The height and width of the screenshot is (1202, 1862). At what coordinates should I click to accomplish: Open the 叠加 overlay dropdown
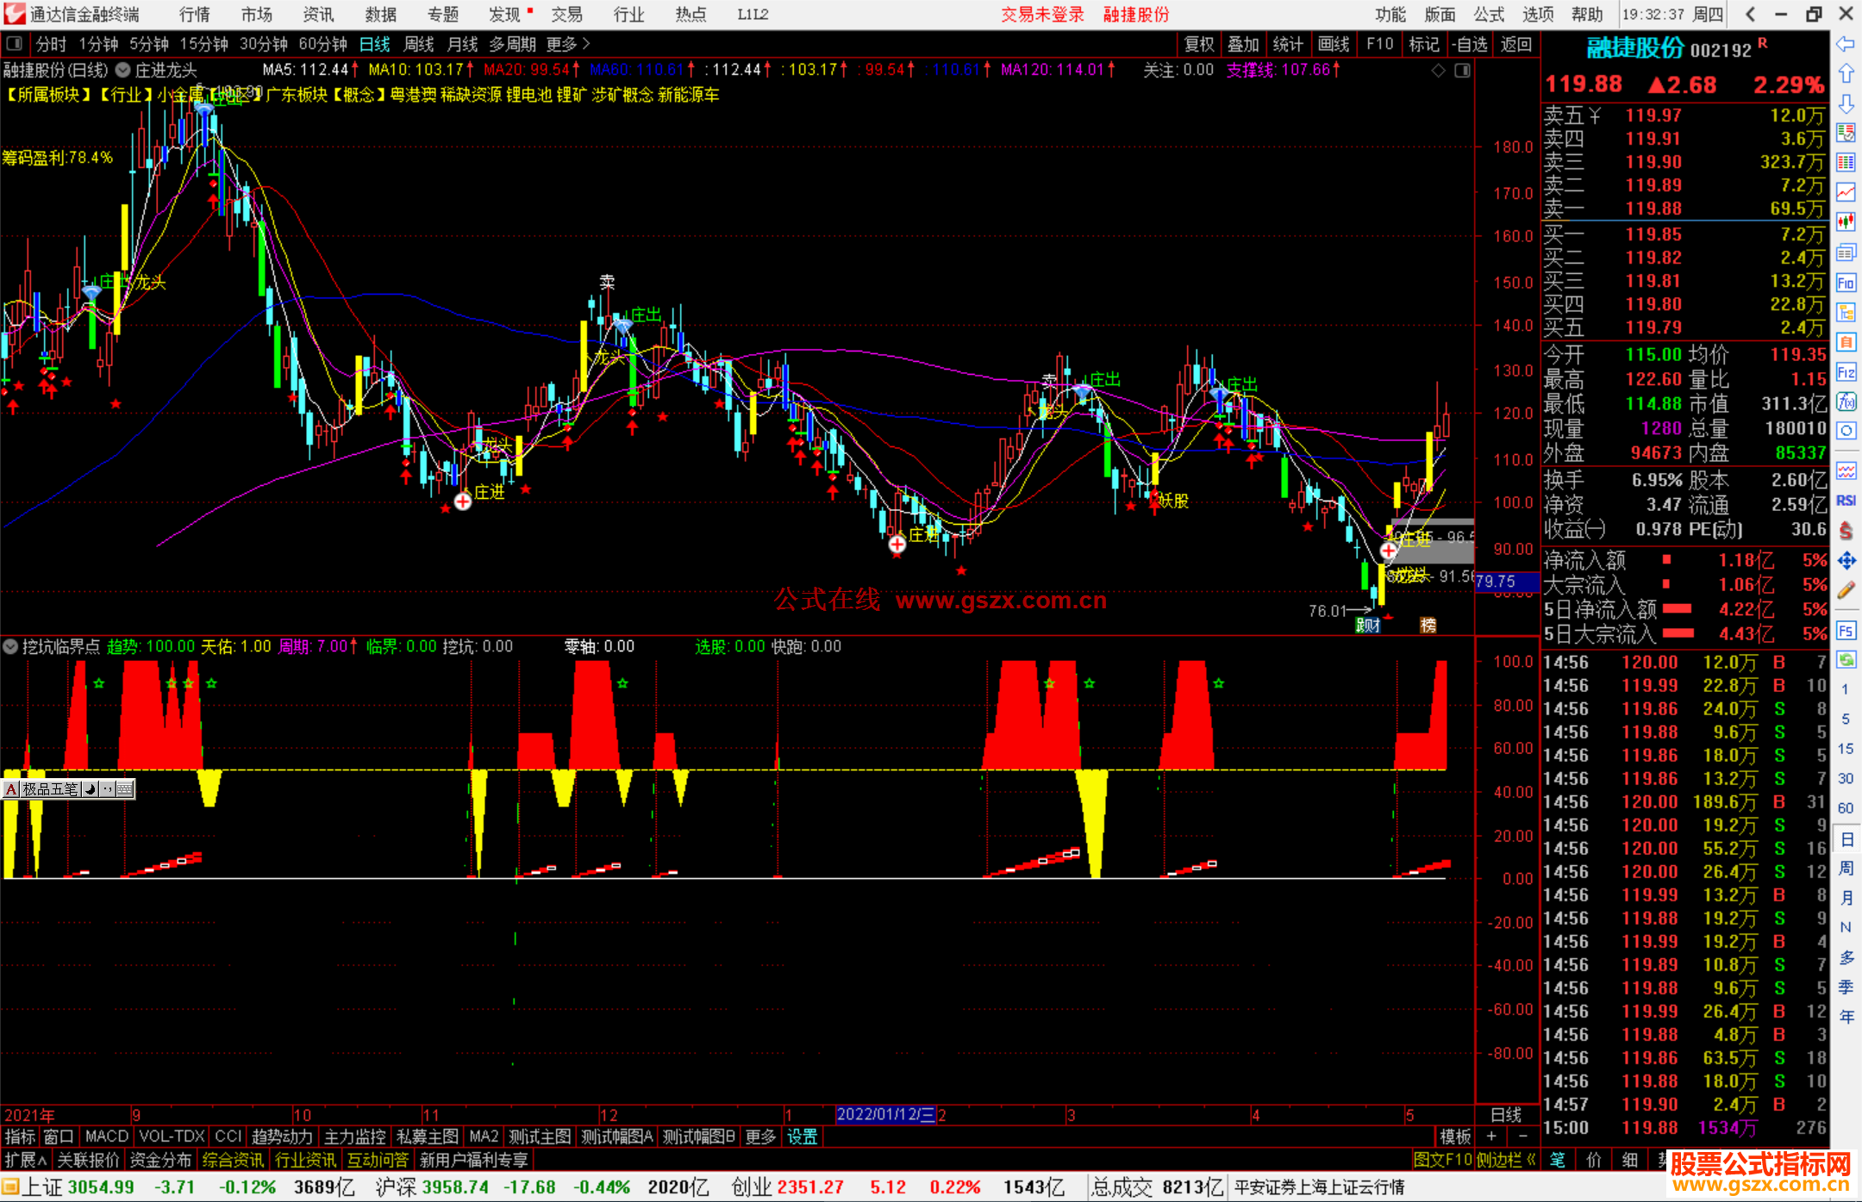tap(1244, 44)
